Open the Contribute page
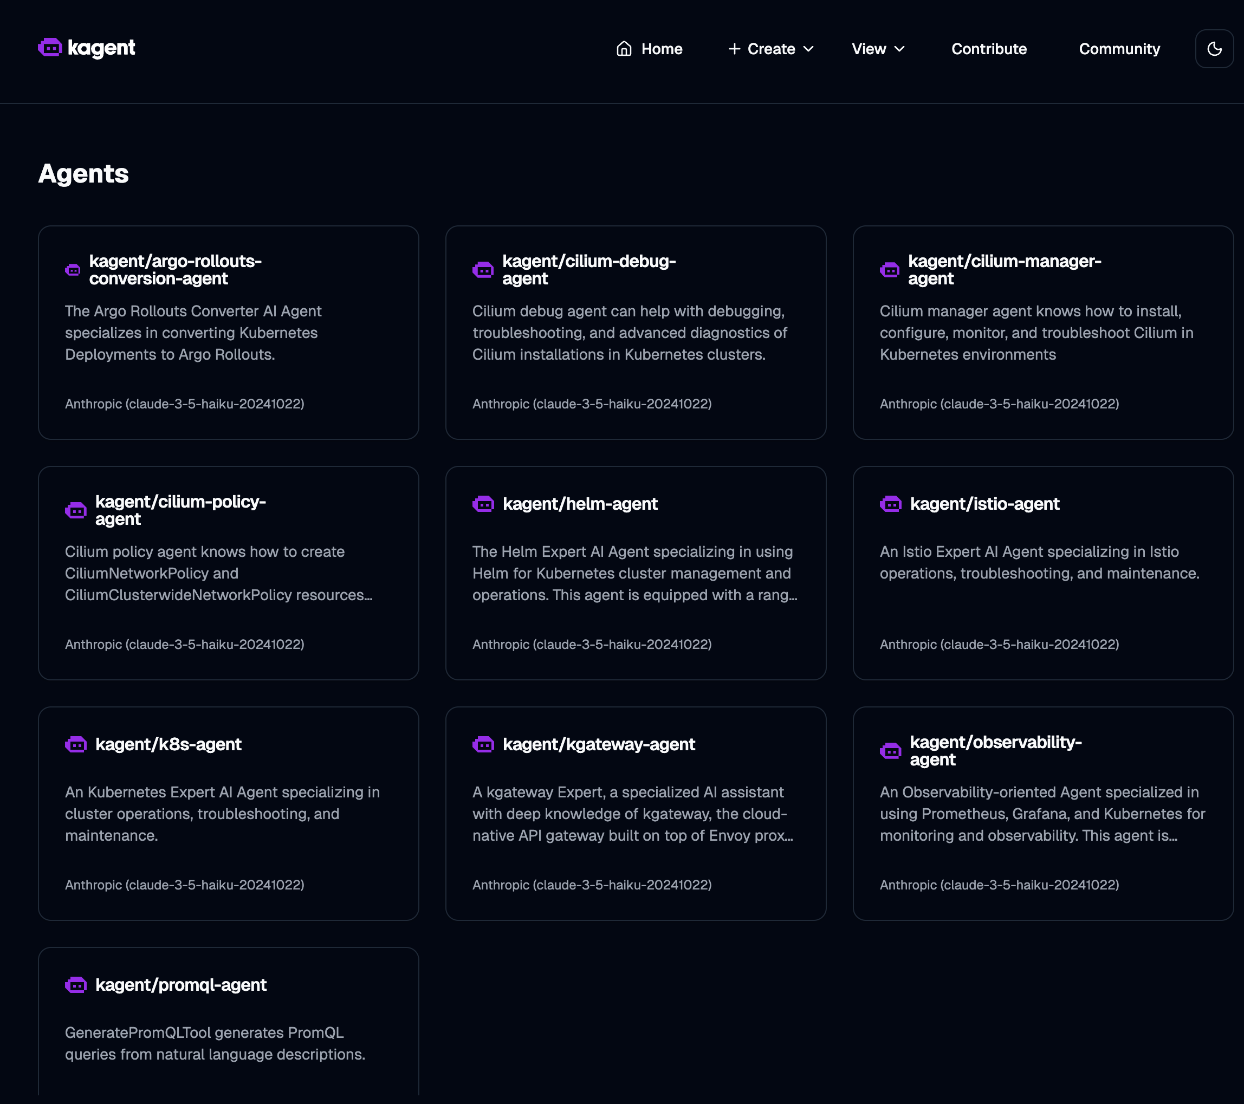The image size is (1244, 1104). pos(988,49)
